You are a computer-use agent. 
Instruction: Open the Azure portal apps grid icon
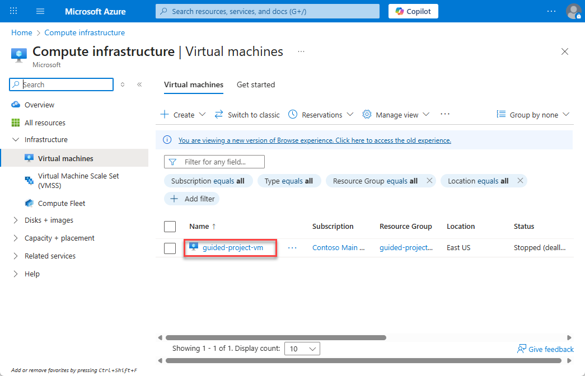tap(13, 11)
